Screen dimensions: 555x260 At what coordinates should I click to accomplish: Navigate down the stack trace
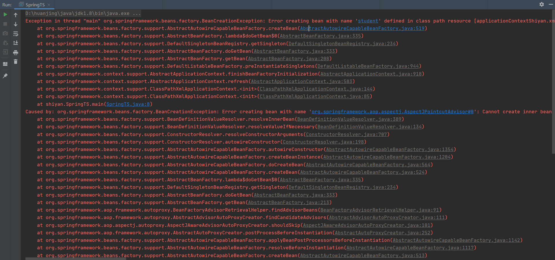[x=16, y=24]
